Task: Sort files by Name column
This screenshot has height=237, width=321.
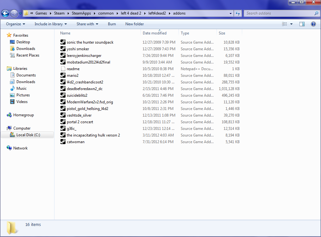Action: tap(65, 33)
